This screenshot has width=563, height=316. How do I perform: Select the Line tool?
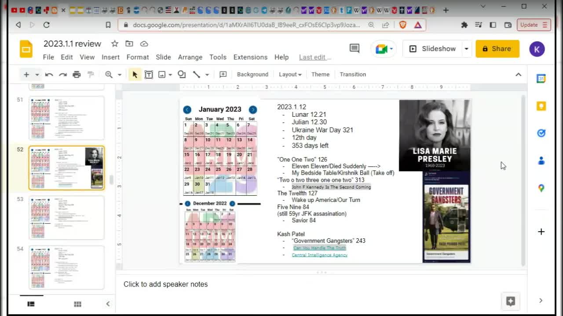[x=197, y=75]
